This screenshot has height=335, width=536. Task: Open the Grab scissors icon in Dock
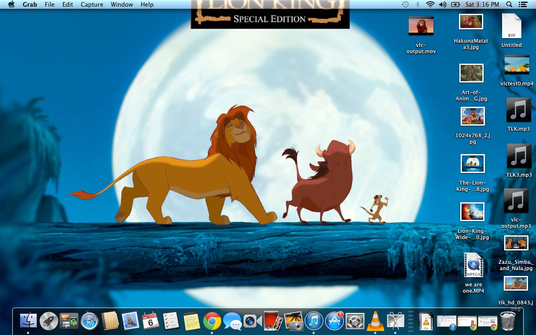pos(395,322)
